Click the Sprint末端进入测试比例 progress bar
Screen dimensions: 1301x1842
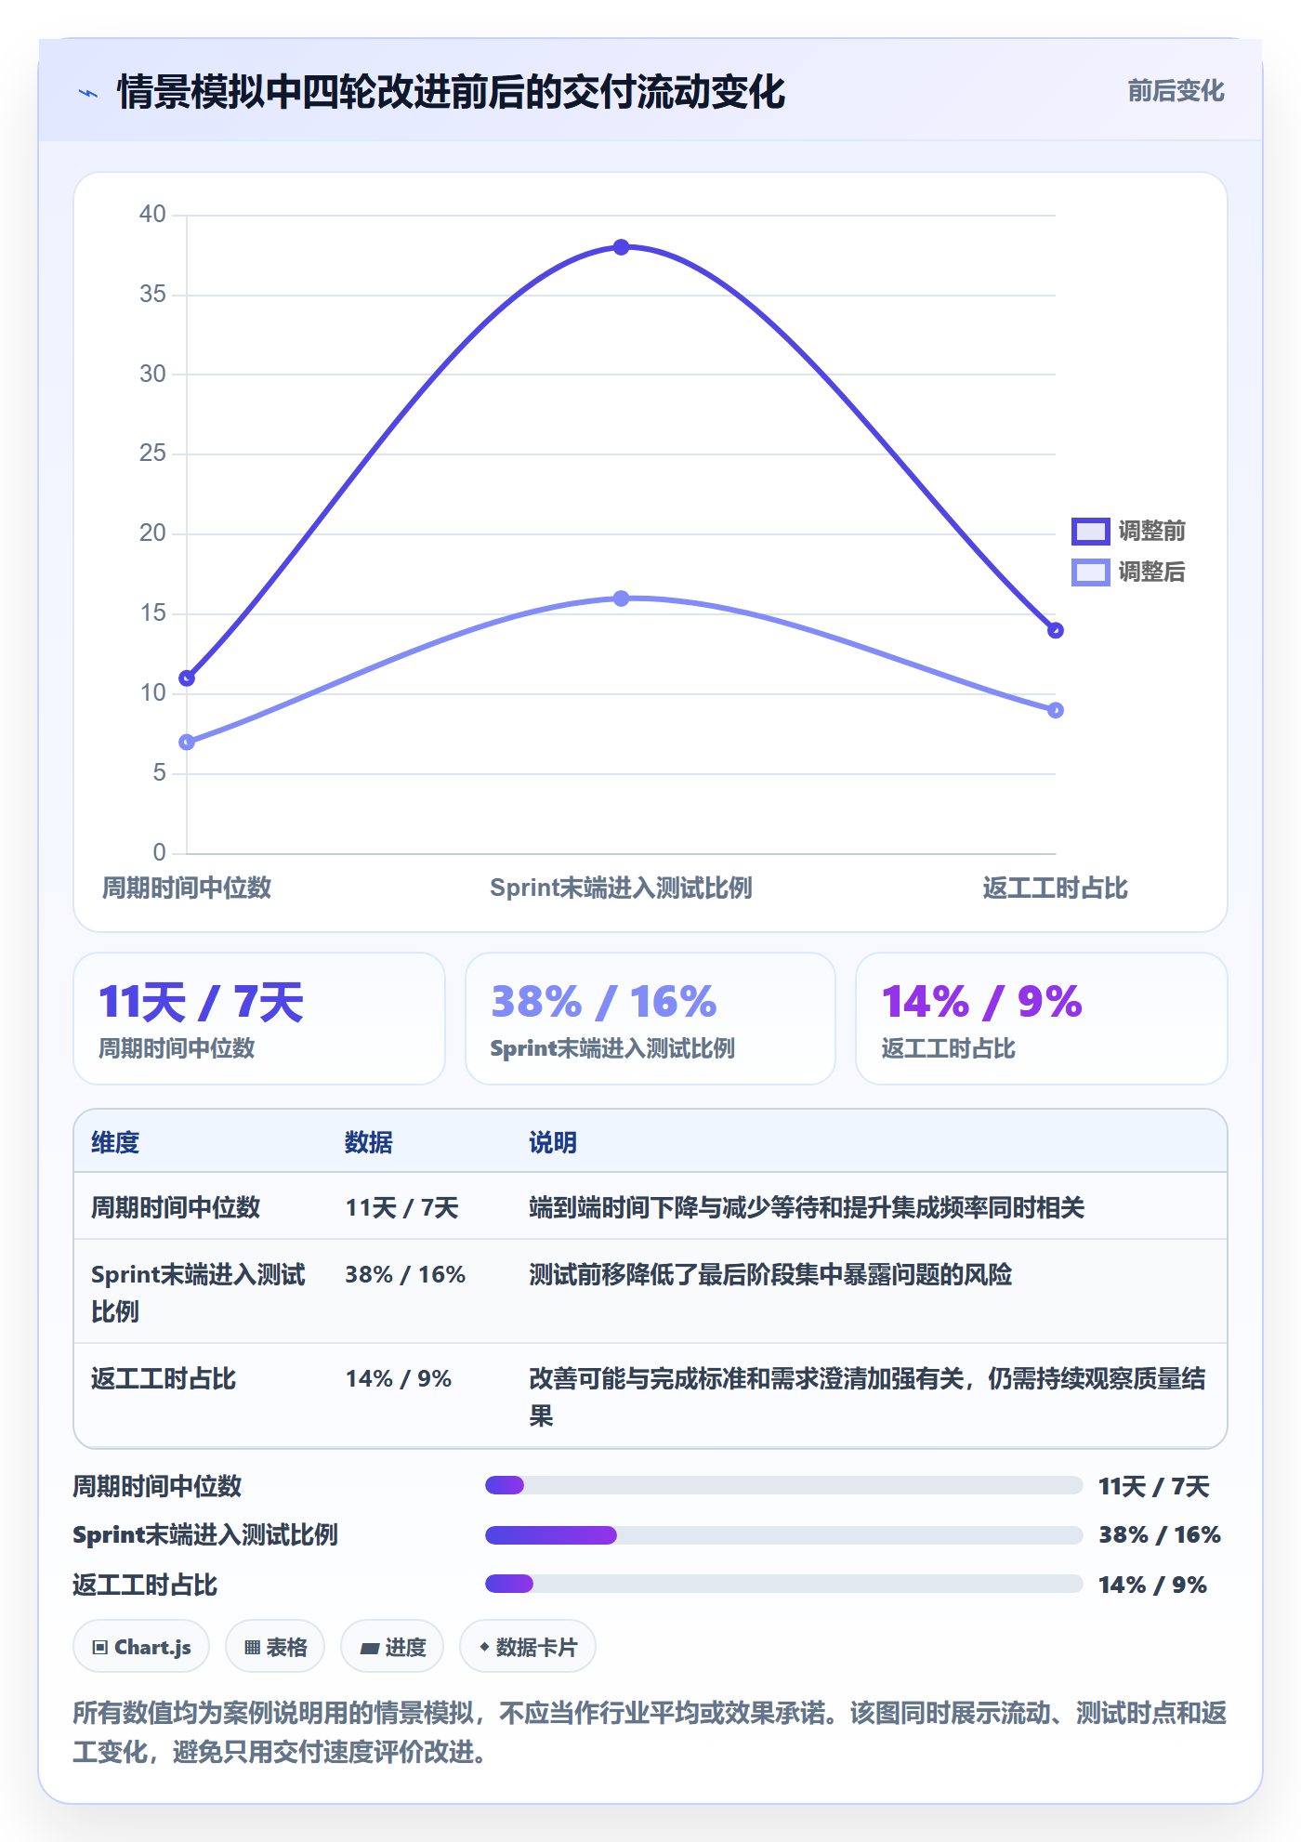784,1535
